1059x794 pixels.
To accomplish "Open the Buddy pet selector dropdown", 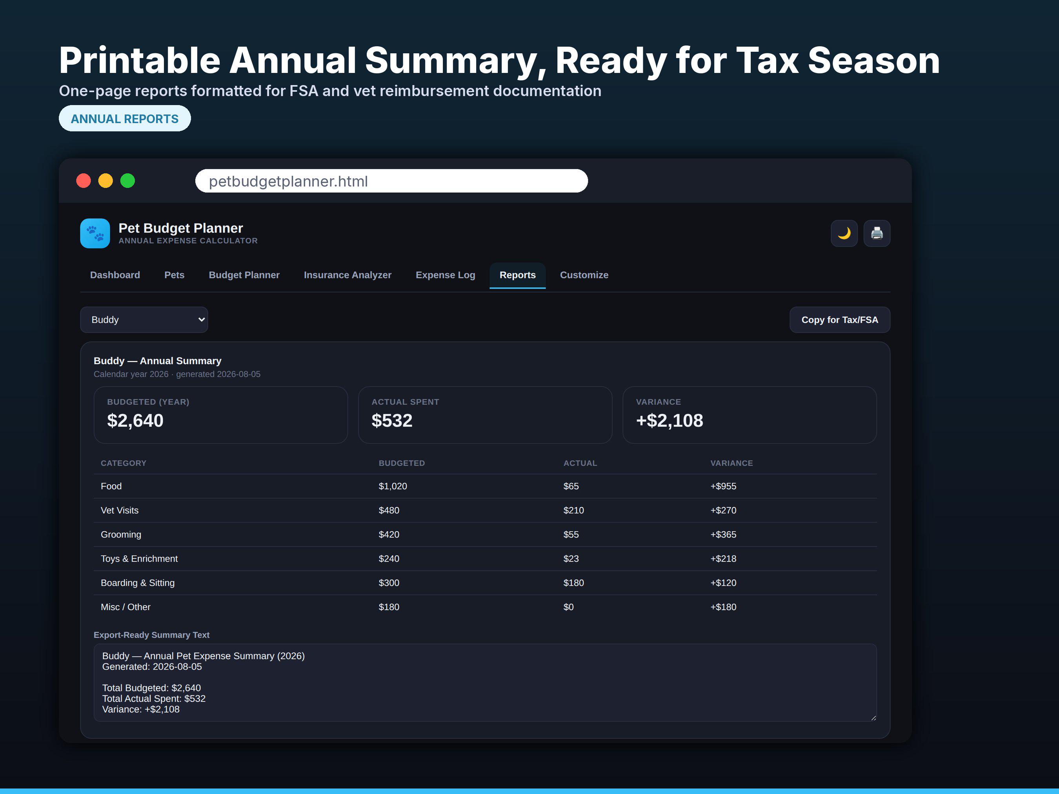I will click(x=144, y=320).
